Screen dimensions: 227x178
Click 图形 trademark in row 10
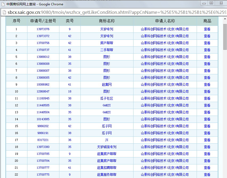(107, 92)
